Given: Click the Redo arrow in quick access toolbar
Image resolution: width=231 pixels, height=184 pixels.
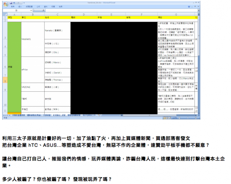Looking at the screenshot, I should (x=18, y=3).
